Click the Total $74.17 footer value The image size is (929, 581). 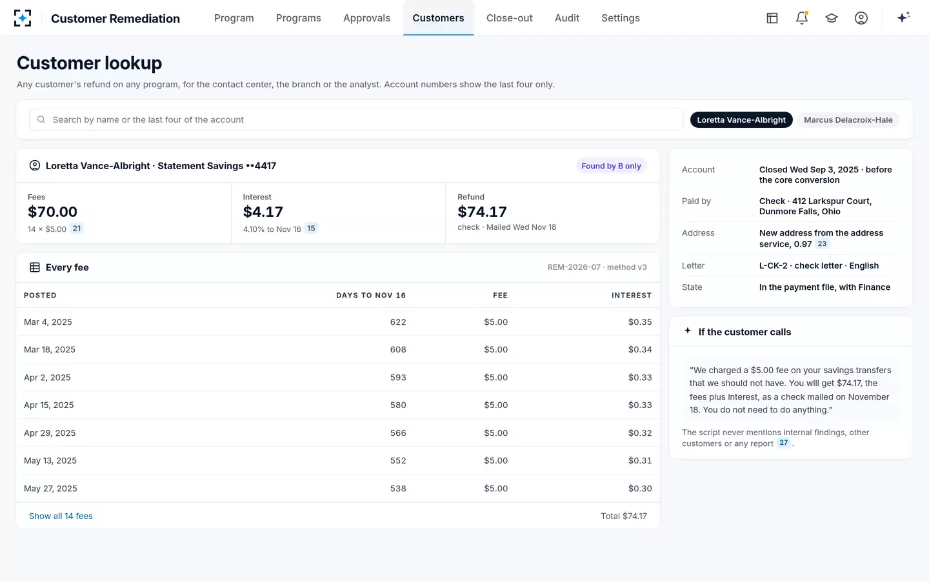click(624, 516)
